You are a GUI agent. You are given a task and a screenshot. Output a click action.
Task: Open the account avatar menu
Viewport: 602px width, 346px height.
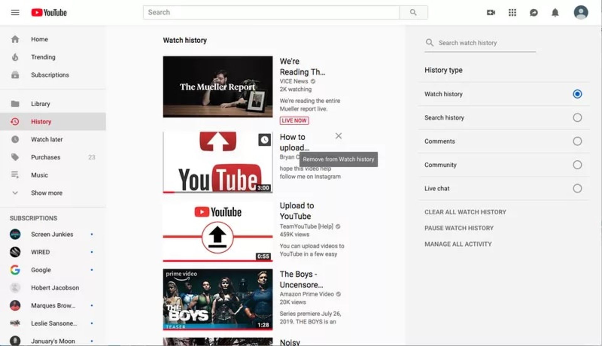click(x=581, y=13)
